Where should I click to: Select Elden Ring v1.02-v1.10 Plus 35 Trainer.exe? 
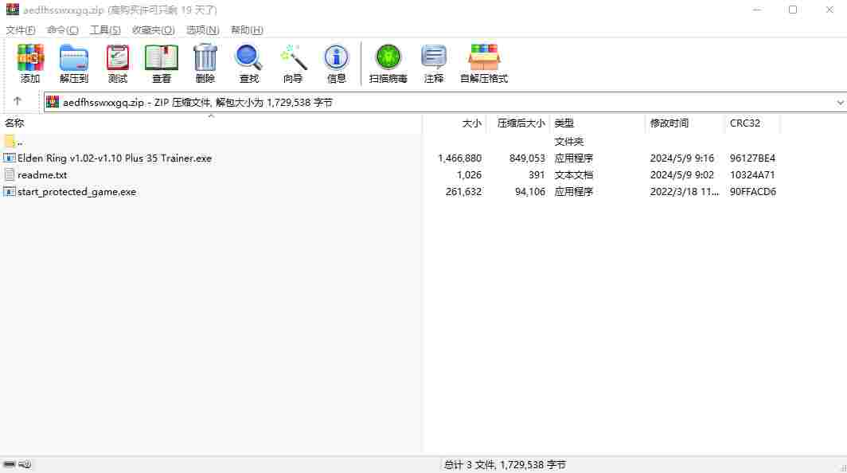115,158
